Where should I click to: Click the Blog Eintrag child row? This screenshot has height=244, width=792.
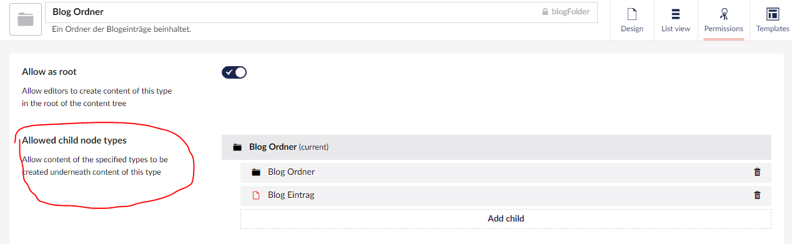pyautogui.click(x=506, y=195)
